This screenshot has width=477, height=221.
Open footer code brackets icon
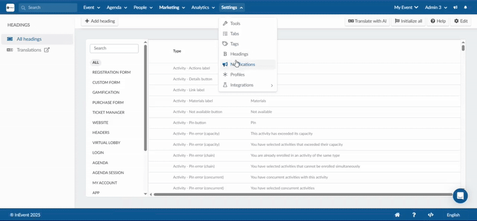(x=430, y=215)
